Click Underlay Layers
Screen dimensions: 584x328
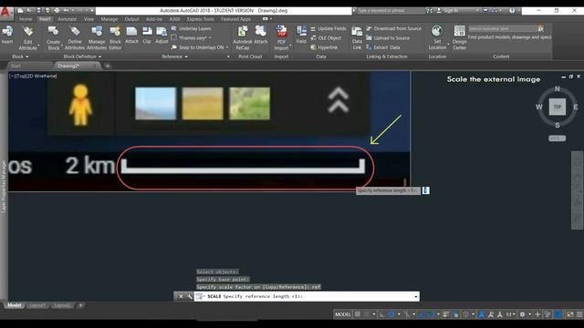coord(191,28)
